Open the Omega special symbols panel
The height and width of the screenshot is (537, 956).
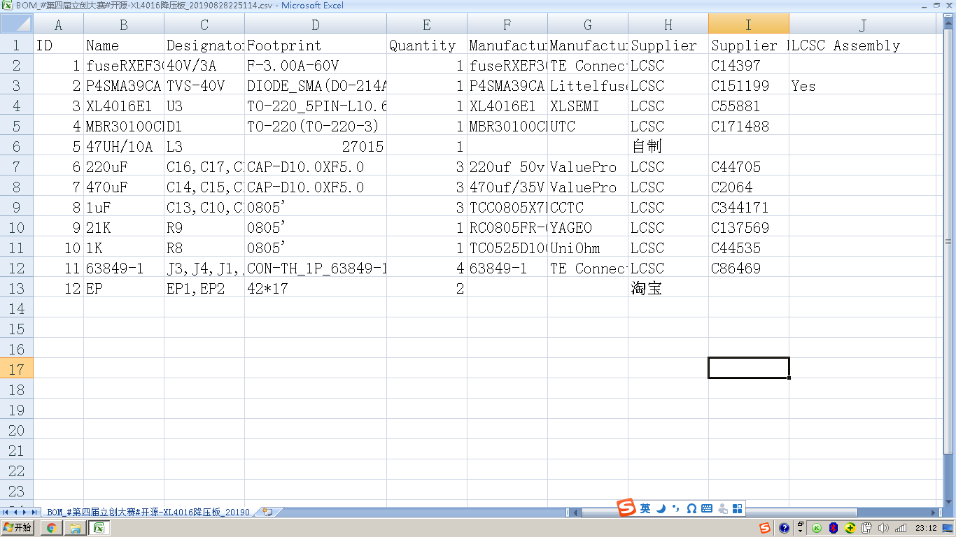click(x=691, y=508)
